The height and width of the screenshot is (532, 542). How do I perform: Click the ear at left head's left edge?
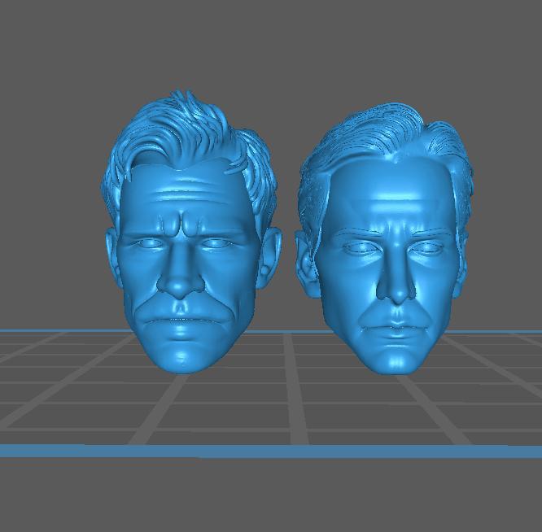(111, 252)
